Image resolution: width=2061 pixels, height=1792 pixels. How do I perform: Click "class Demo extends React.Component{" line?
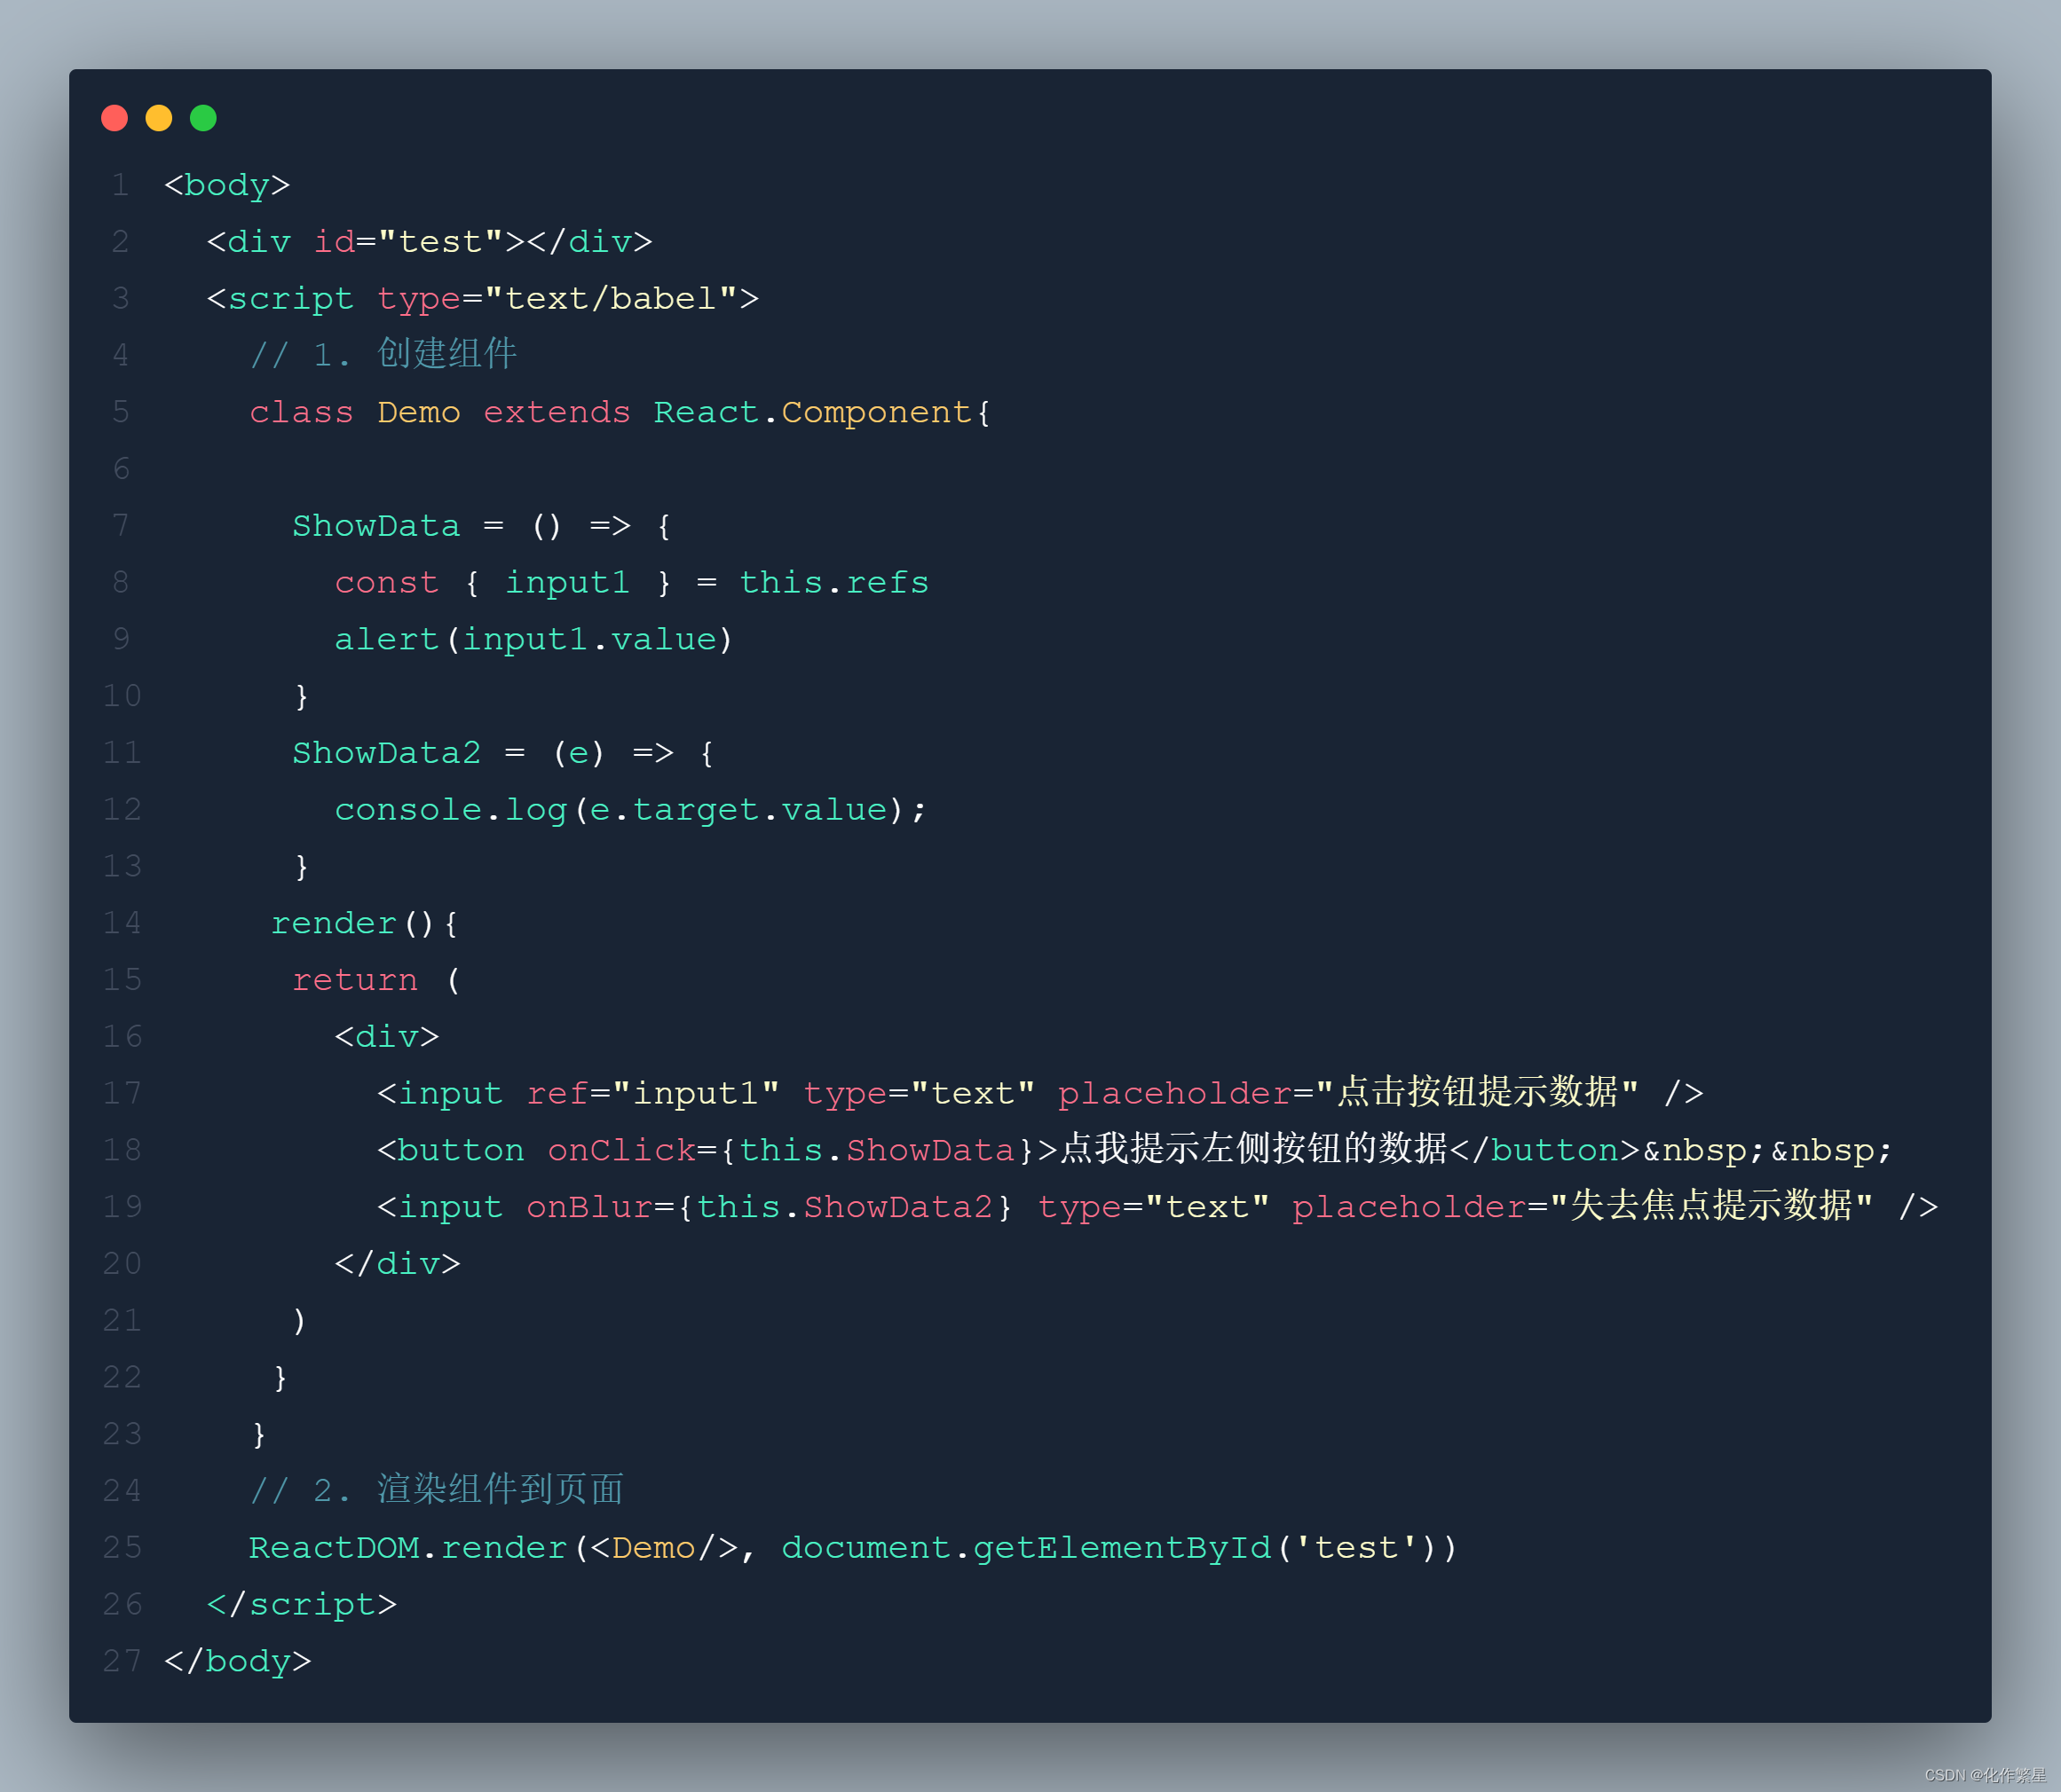[620, 412]
